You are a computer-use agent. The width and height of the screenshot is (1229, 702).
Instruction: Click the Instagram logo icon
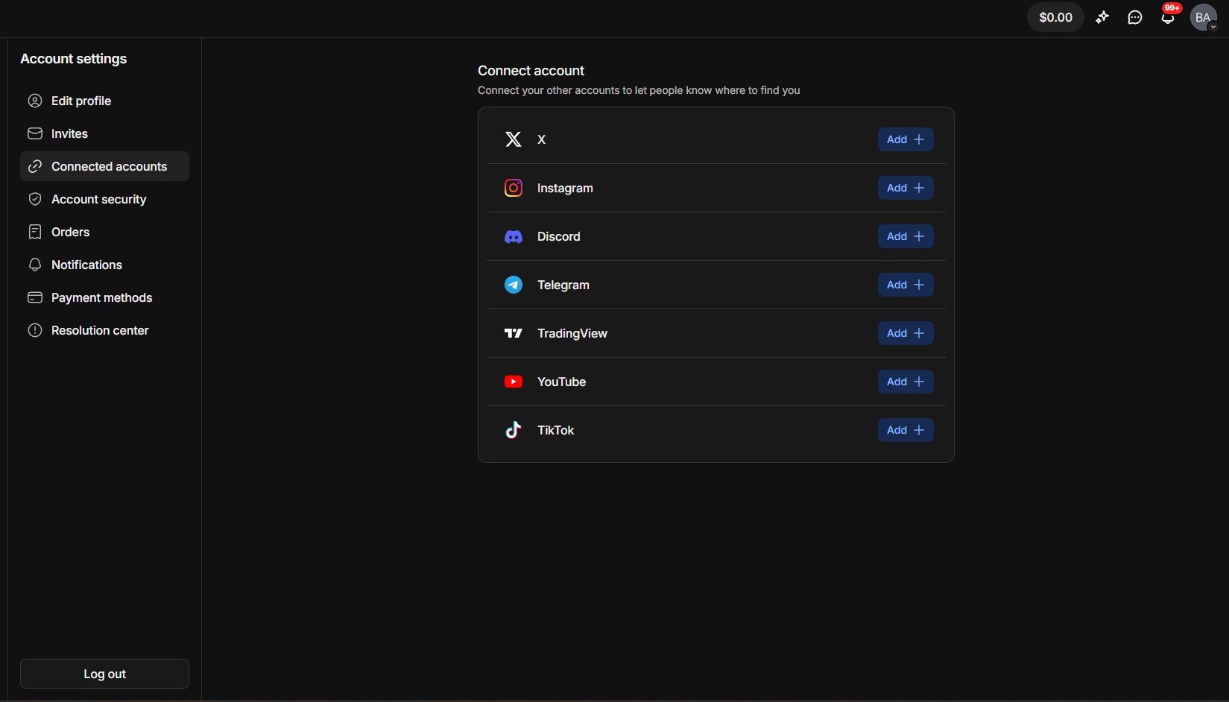coord(514,188)
